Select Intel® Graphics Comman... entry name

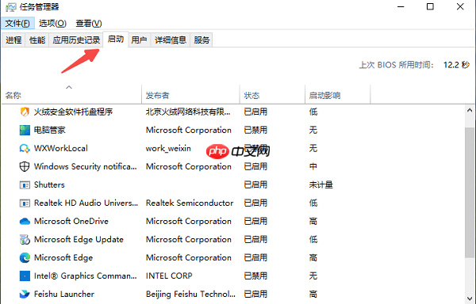[x=86, y=275]
